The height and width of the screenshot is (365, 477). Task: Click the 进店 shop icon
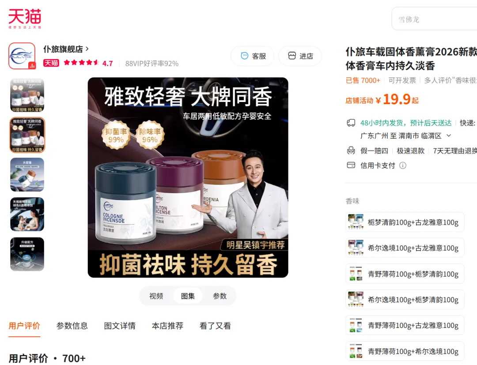click(x=292, y=56)
